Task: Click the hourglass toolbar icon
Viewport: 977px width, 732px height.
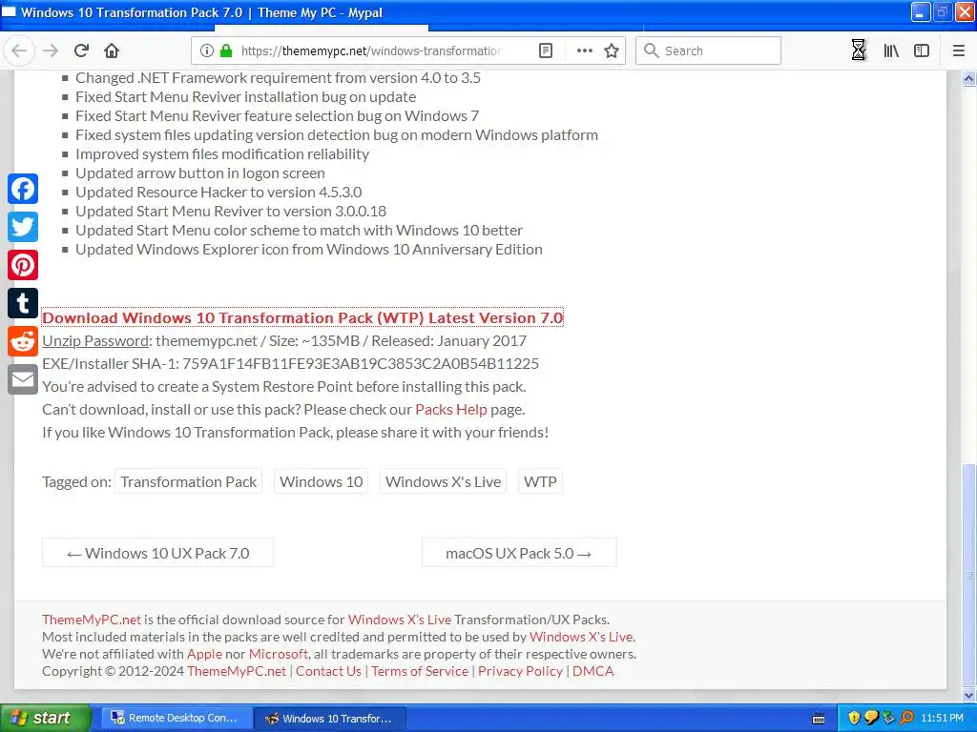Action: click(859, 51)
